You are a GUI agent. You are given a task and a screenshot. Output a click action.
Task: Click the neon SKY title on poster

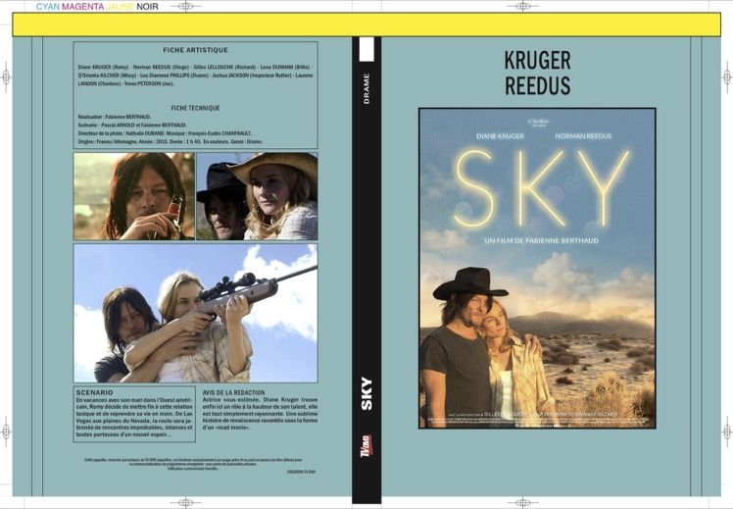coord(542,187)
